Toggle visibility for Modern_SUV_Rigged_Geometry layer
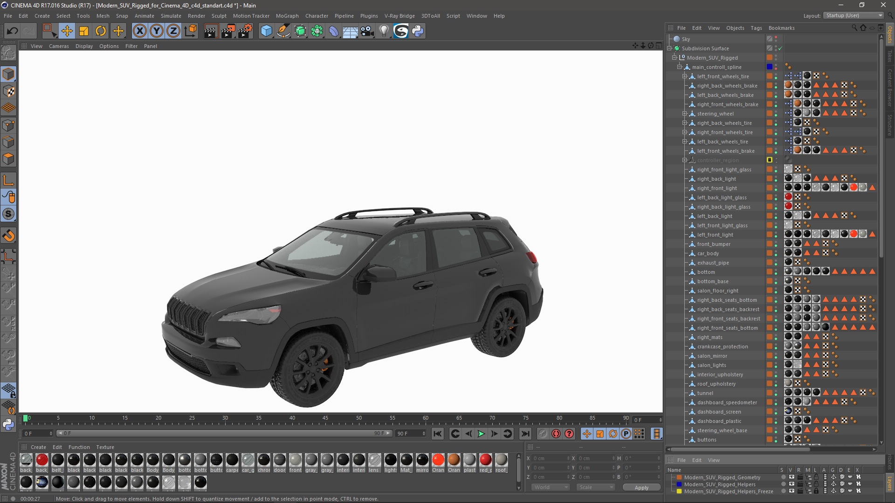Viewport: 895px width, 503px height. pos(792,477)
